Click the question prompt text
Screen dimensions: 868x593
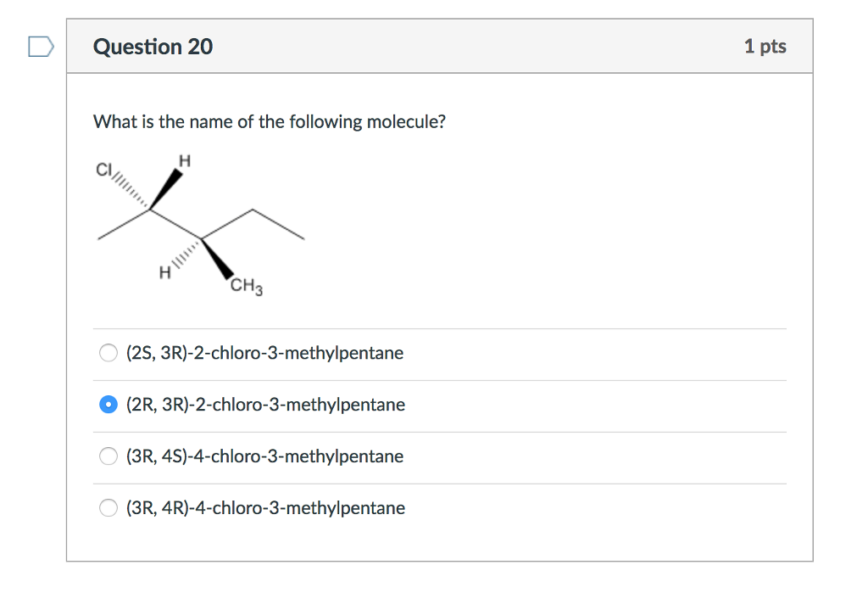coord(270,121)
